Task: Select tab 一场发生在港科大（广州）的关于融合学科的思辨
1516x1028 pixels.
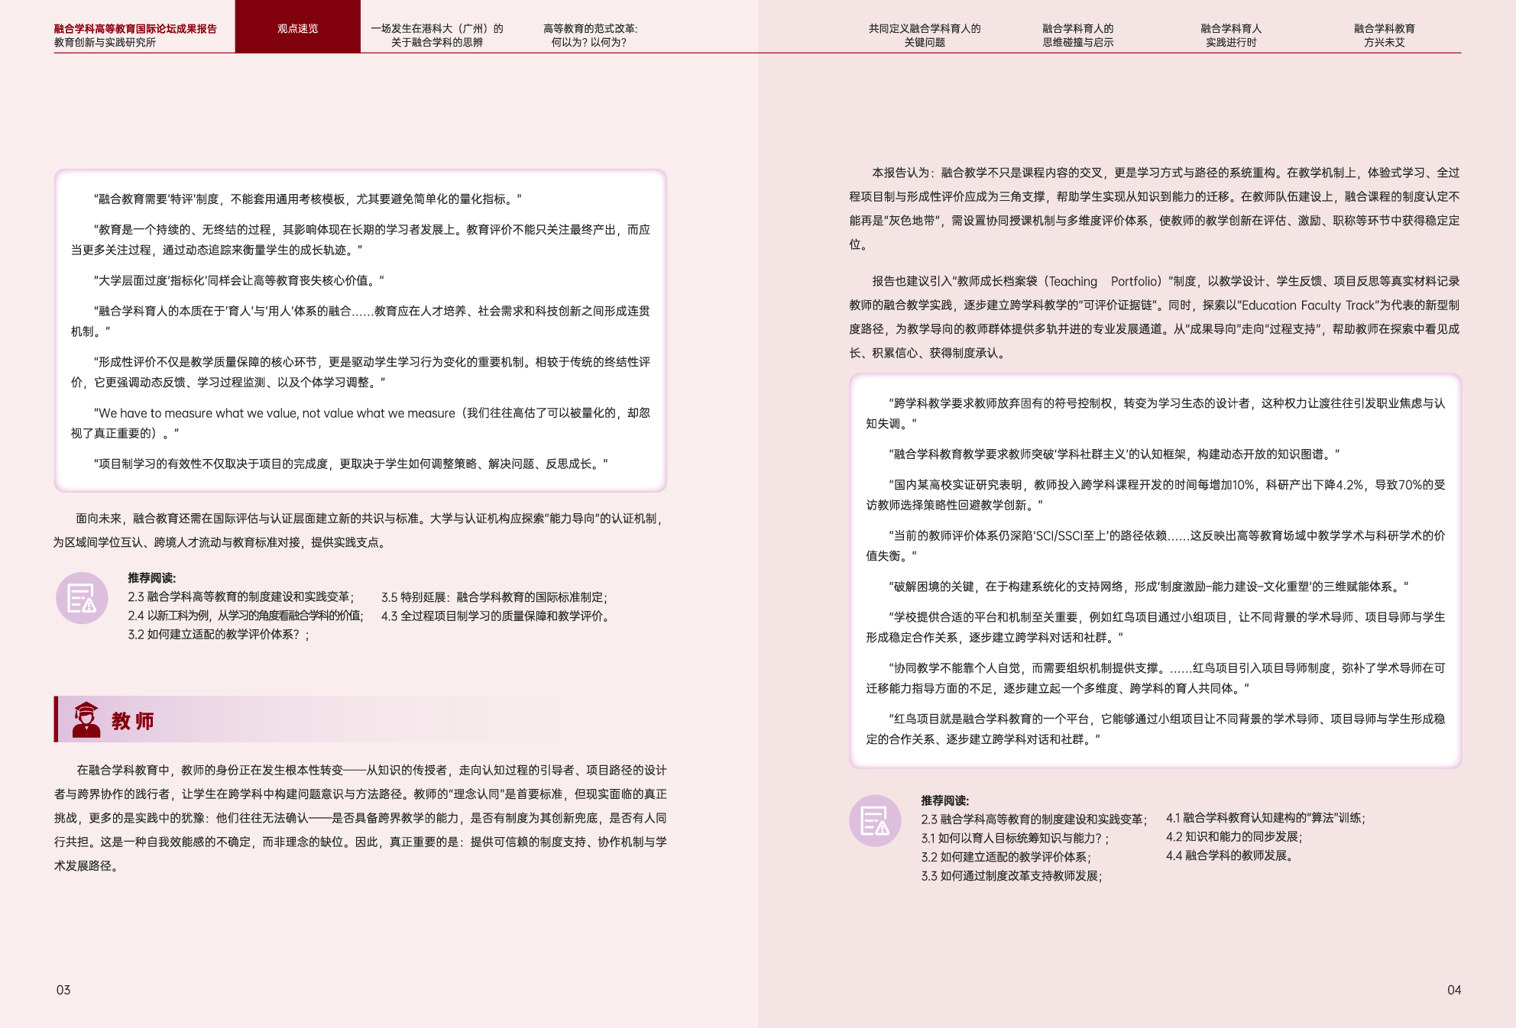Action: coord(437,35)
